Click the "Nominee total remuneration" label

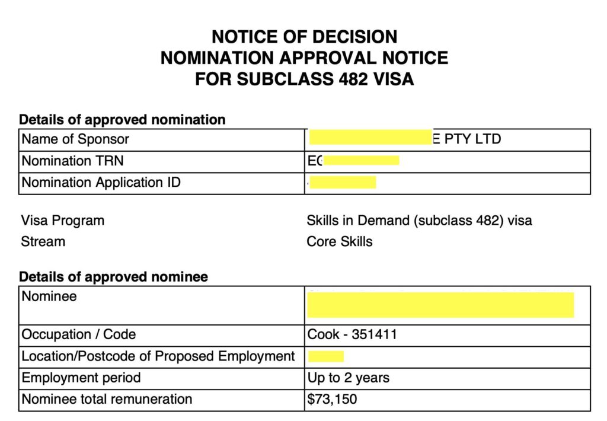coord(107,399)
